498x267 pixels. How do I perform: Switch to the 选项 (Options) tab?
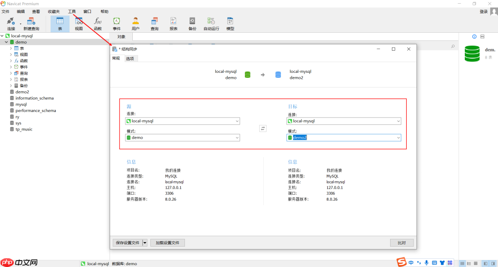(x=131, y=59)
